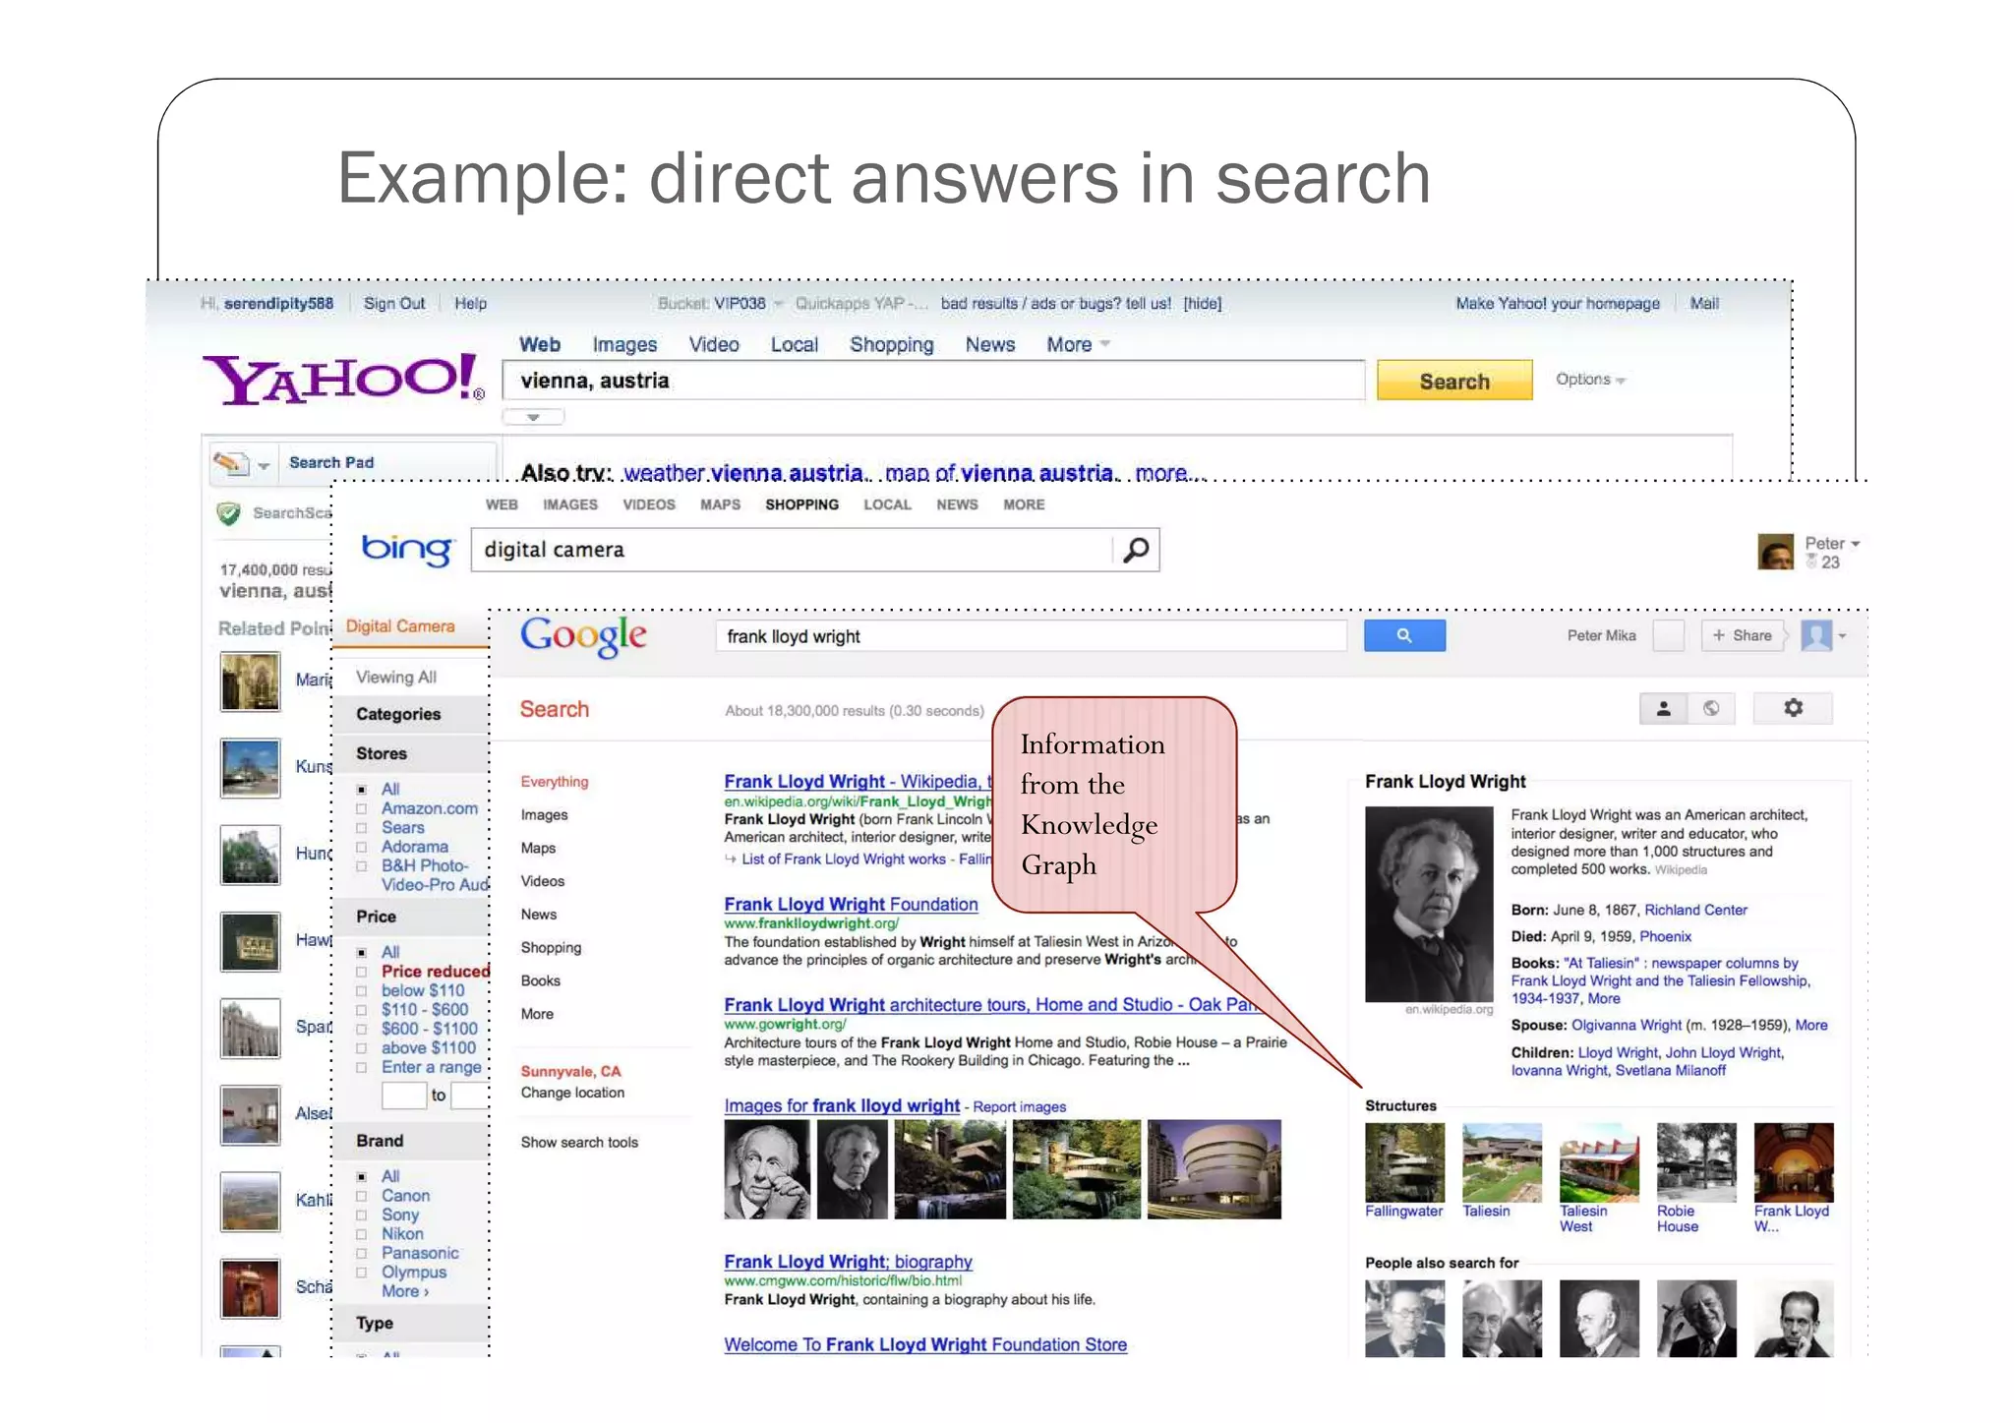Select global results globe icon in Google
2014x1423 pixels.
coord(1711,708)
